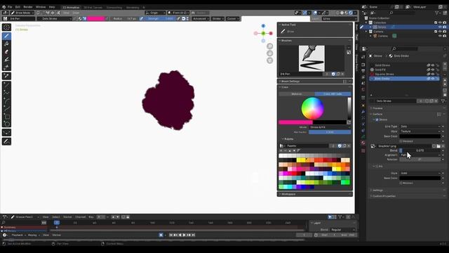Select the Draw tool in the left toolbar
The width and height of the screenshot is (449, 253).
(6, 36)
